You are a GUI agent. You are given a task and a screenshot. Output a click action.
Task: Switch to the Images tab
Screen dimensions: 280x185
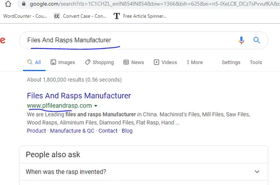coord(63,62)
